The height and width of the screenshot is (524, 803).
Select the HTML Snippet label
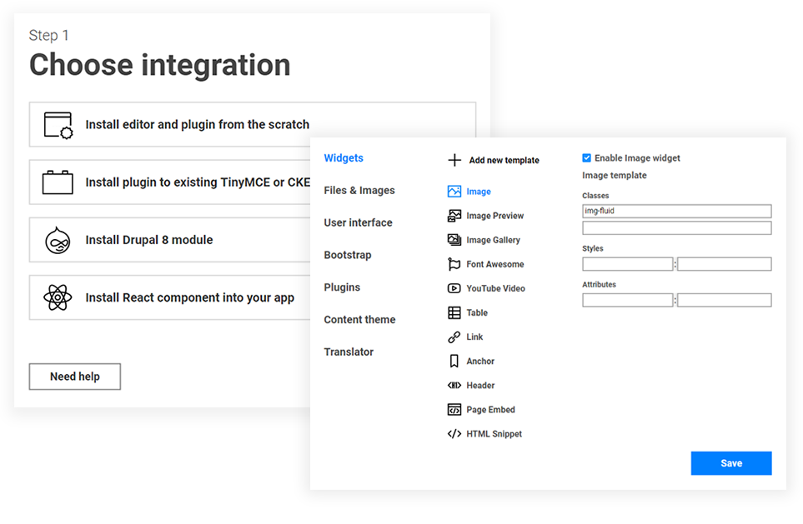tap(494, 434)
